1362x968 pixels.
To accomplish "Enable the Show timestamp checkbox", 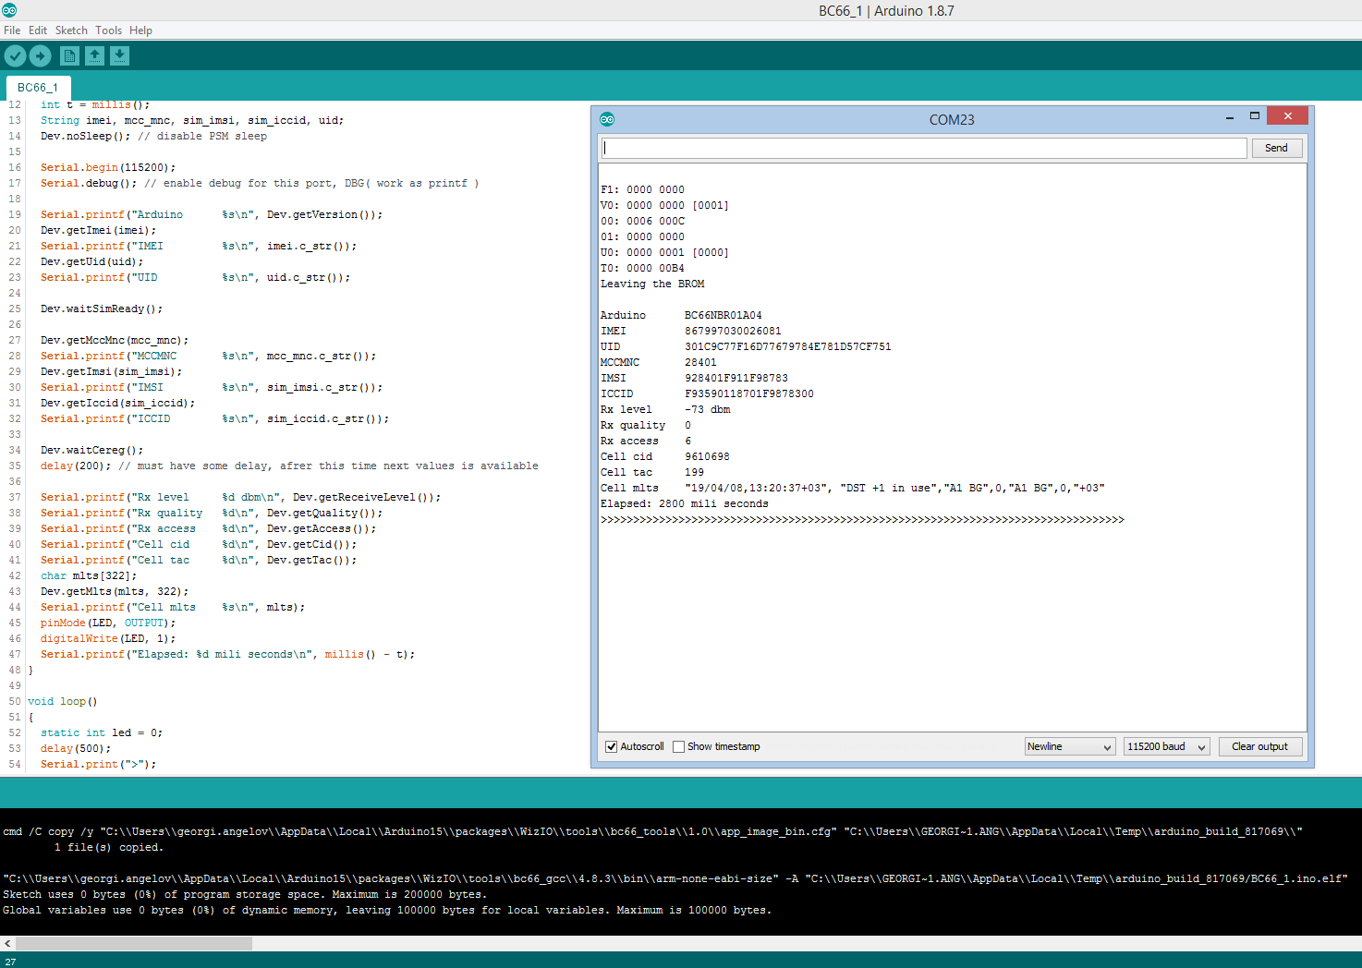I will pos(679,746).
